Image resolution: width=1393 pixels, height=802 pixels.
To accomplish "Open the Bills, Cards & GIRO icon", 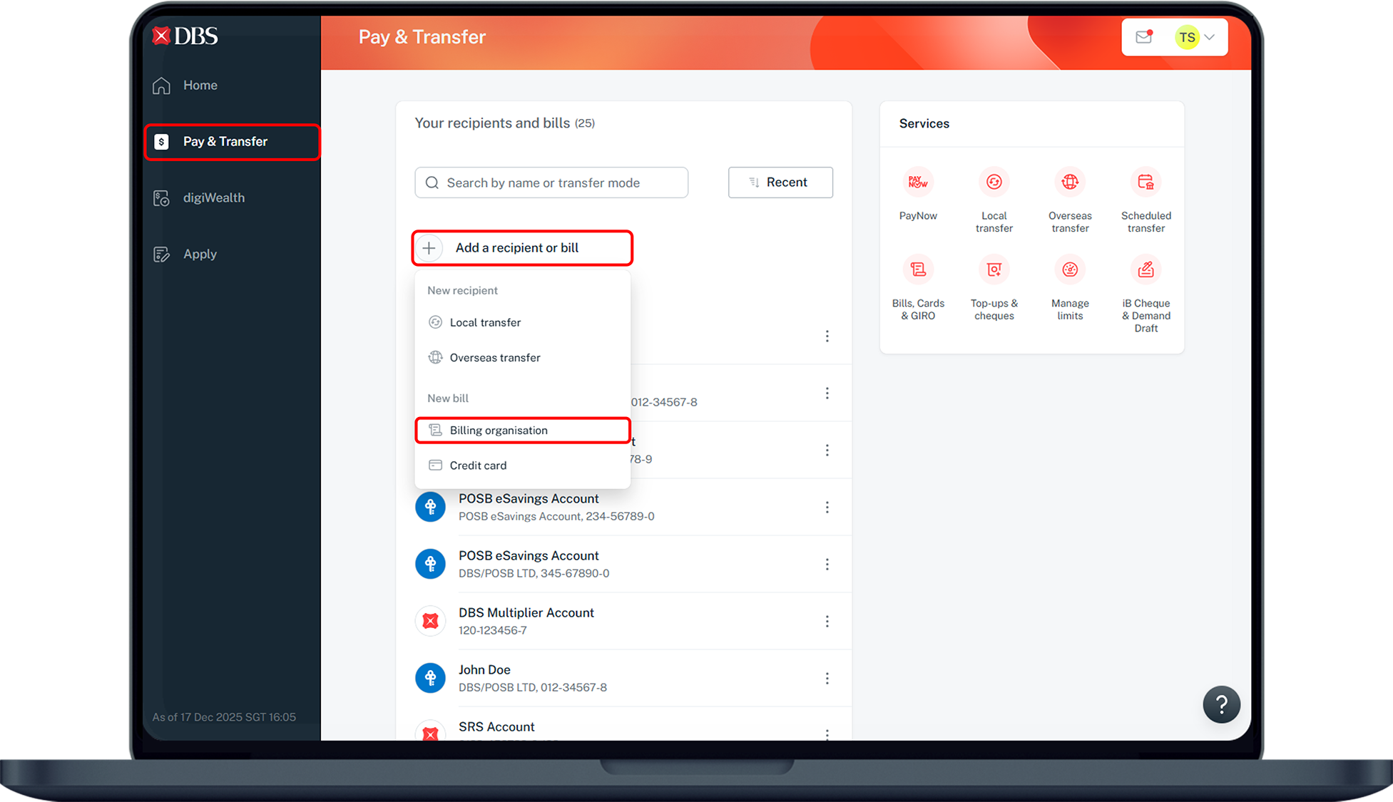I will [x=917, y=270].
